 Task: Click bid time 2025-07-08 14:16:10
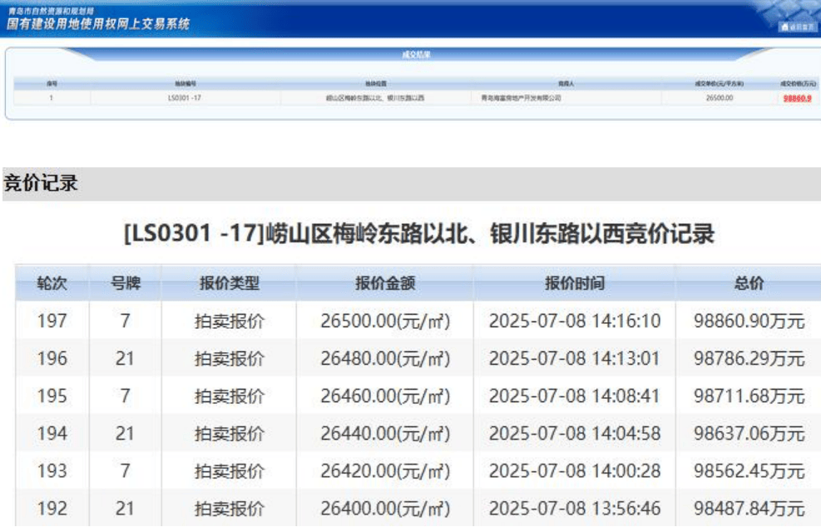tap(575, 321)
